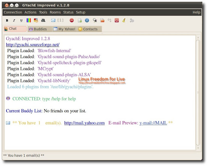The width and height of the screenshot is (208, 166).
Task: Expand the Setup menu
Action: click(x=81, y=12)
